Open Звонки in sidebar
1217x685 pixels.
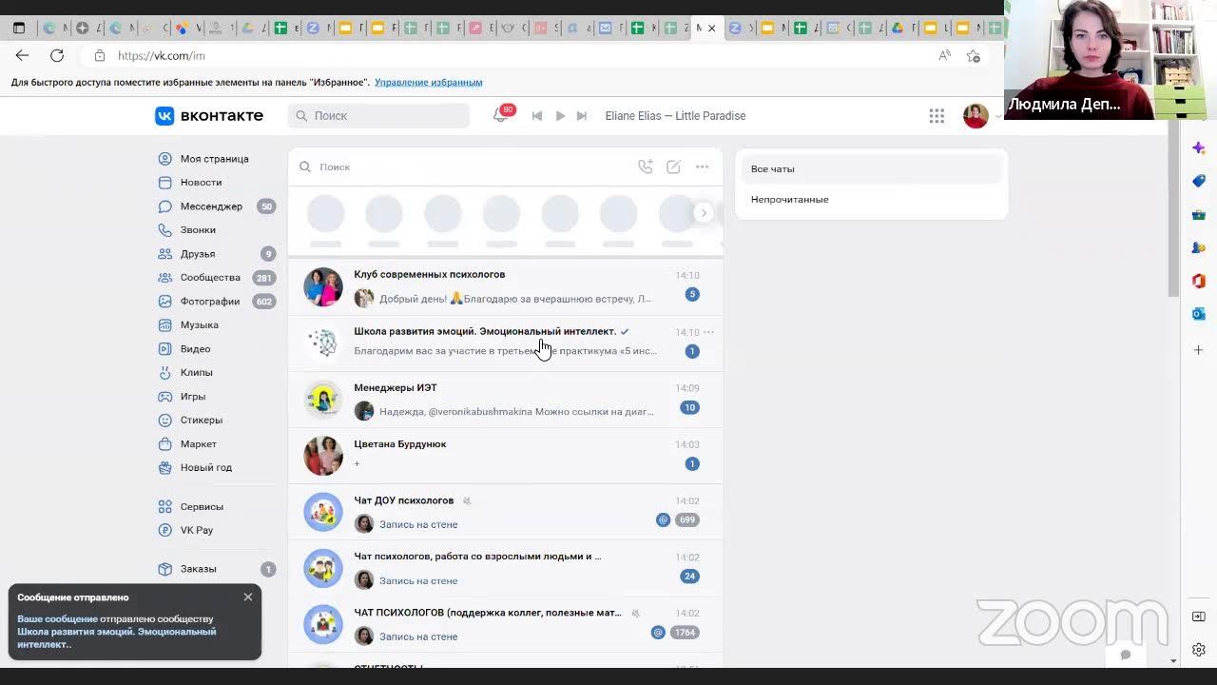[198, 230]
